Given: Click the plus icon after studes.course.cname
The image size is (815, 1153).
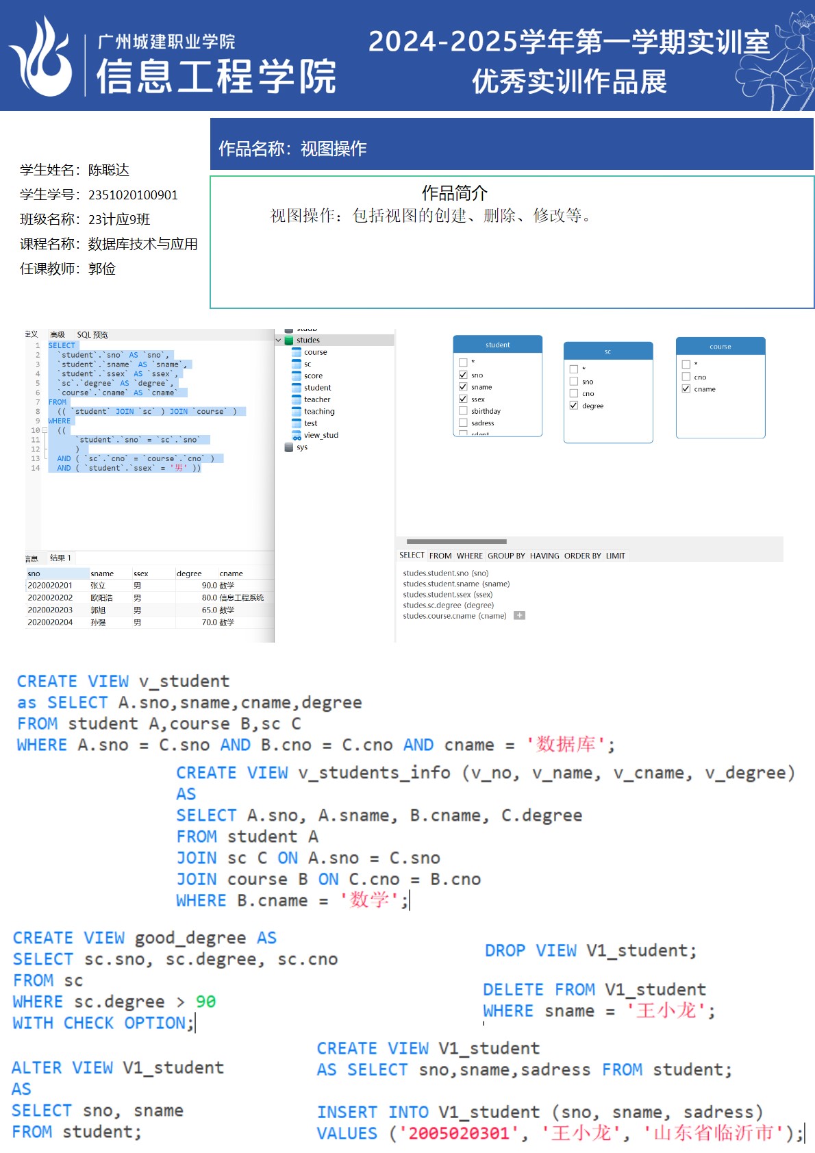Looking at the screenshot, I should tap(520, 616).
